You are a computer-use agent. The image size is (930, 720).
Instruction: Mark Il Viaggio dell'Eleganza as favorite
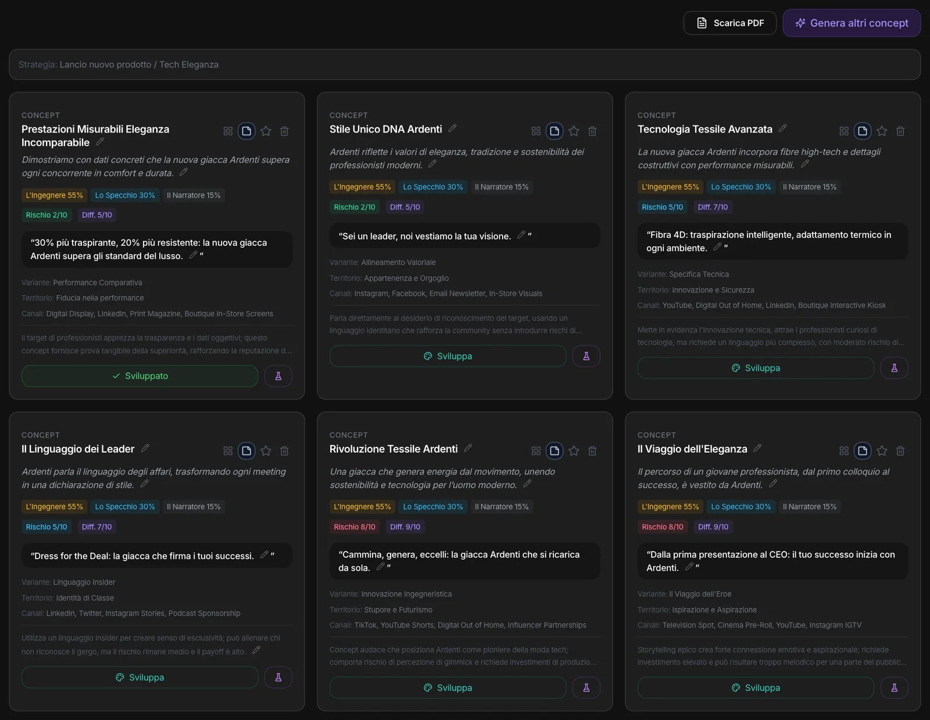882,451
